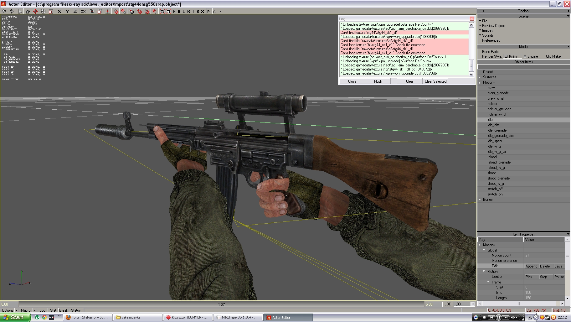Image resolution: width=571 pixels, height=322 pixels.
Task: Collapse the Item Properties panel arrow
Action: point(568,234)
